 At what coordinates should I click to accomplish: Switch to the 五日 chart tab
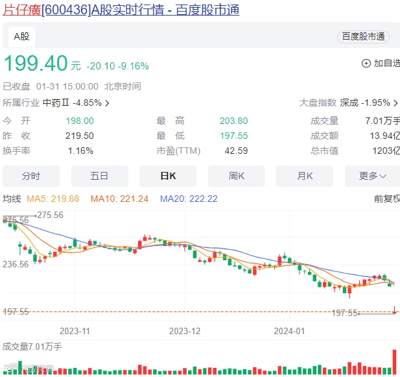[99, 176]
